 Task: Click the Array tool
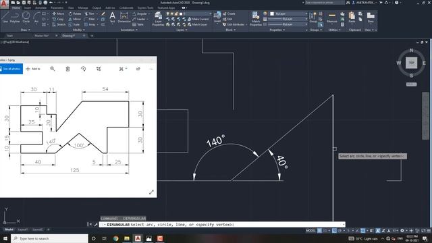pos(90,24)
